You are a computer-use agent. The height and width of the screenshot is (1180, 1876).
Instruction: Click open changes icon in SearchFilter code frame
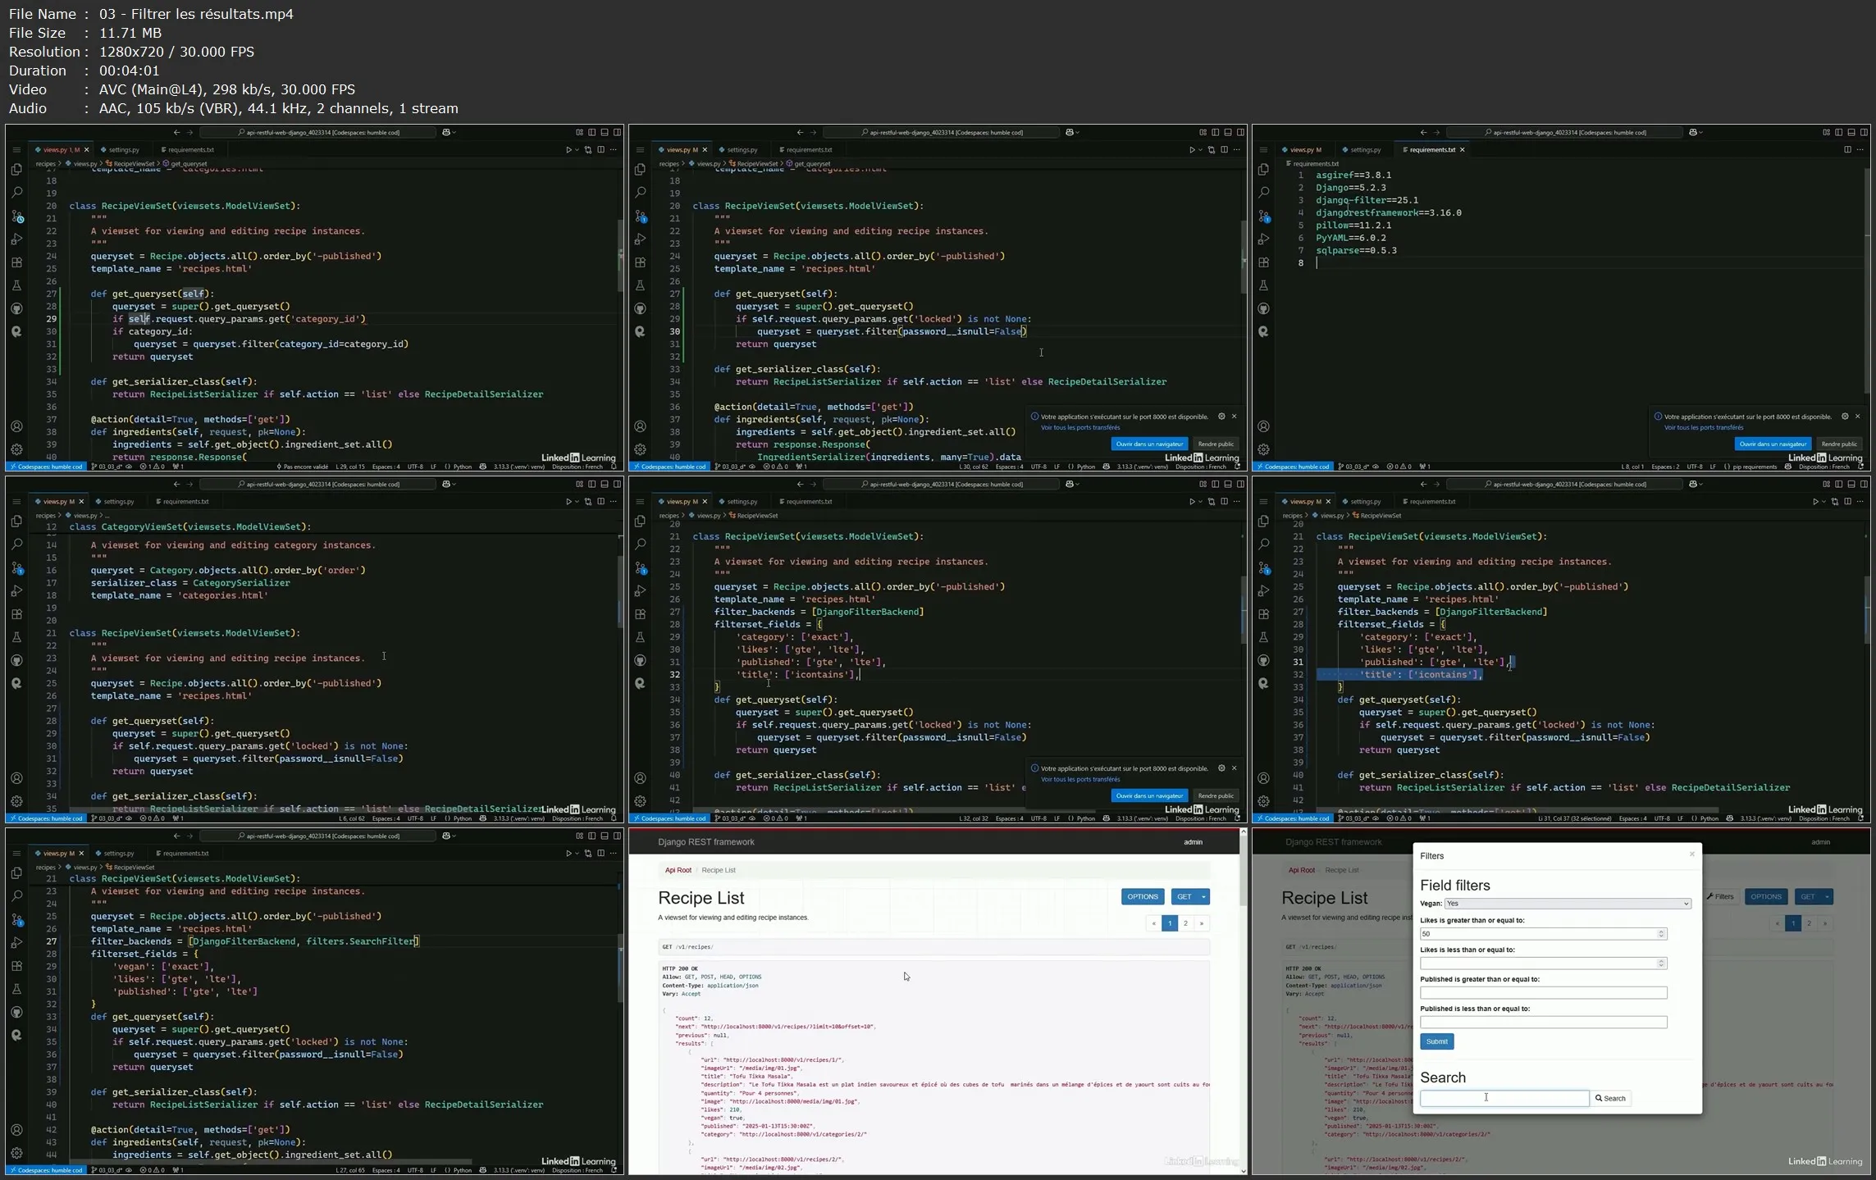coord(587,853)
